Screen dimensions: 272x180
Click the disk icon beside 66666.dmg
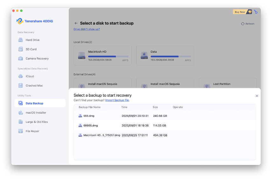point(80,125)
